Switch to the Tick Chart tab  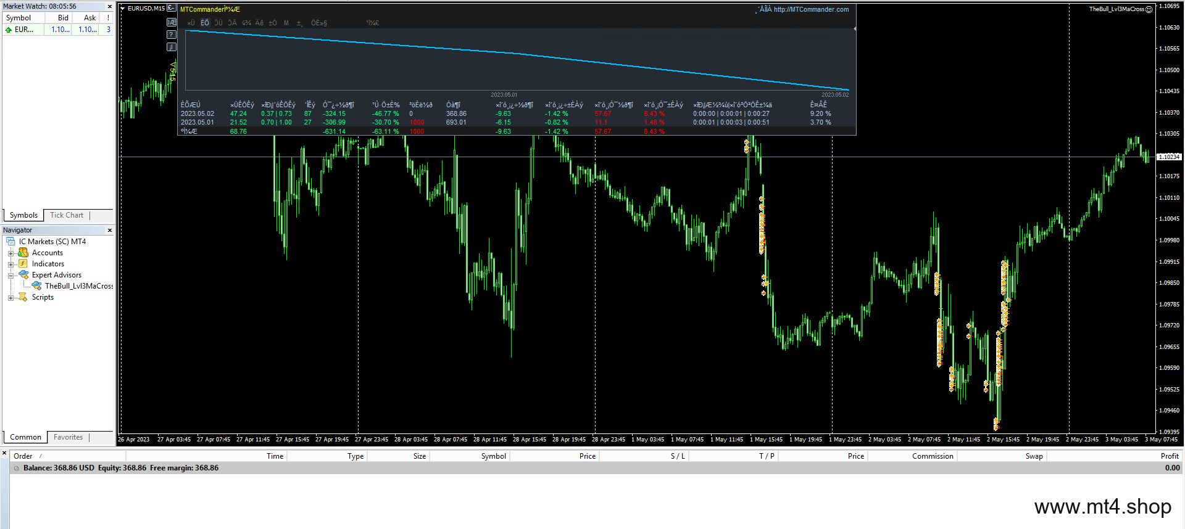click(67, 215)
